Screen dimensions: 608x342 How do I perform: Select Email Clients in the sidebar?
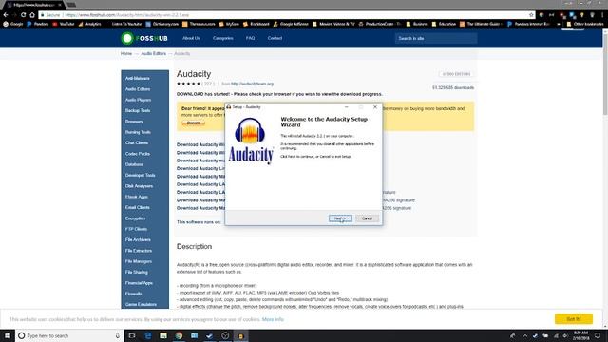pyautogui.click(x=137, y=207)
